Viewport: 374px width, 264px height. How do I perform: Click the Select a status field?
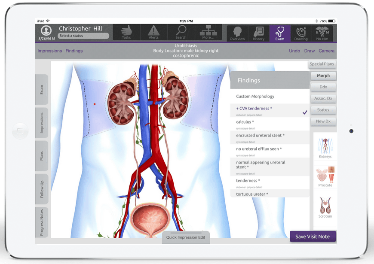(x=83, y=36)
